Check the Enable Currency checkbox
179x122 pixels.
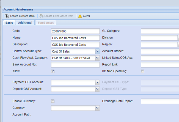(53, 101)
